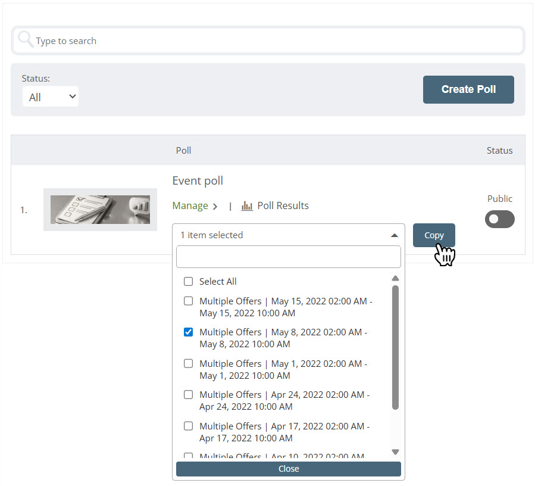
Task: Open the Status filter dropdown
Action: coord(51,96)
